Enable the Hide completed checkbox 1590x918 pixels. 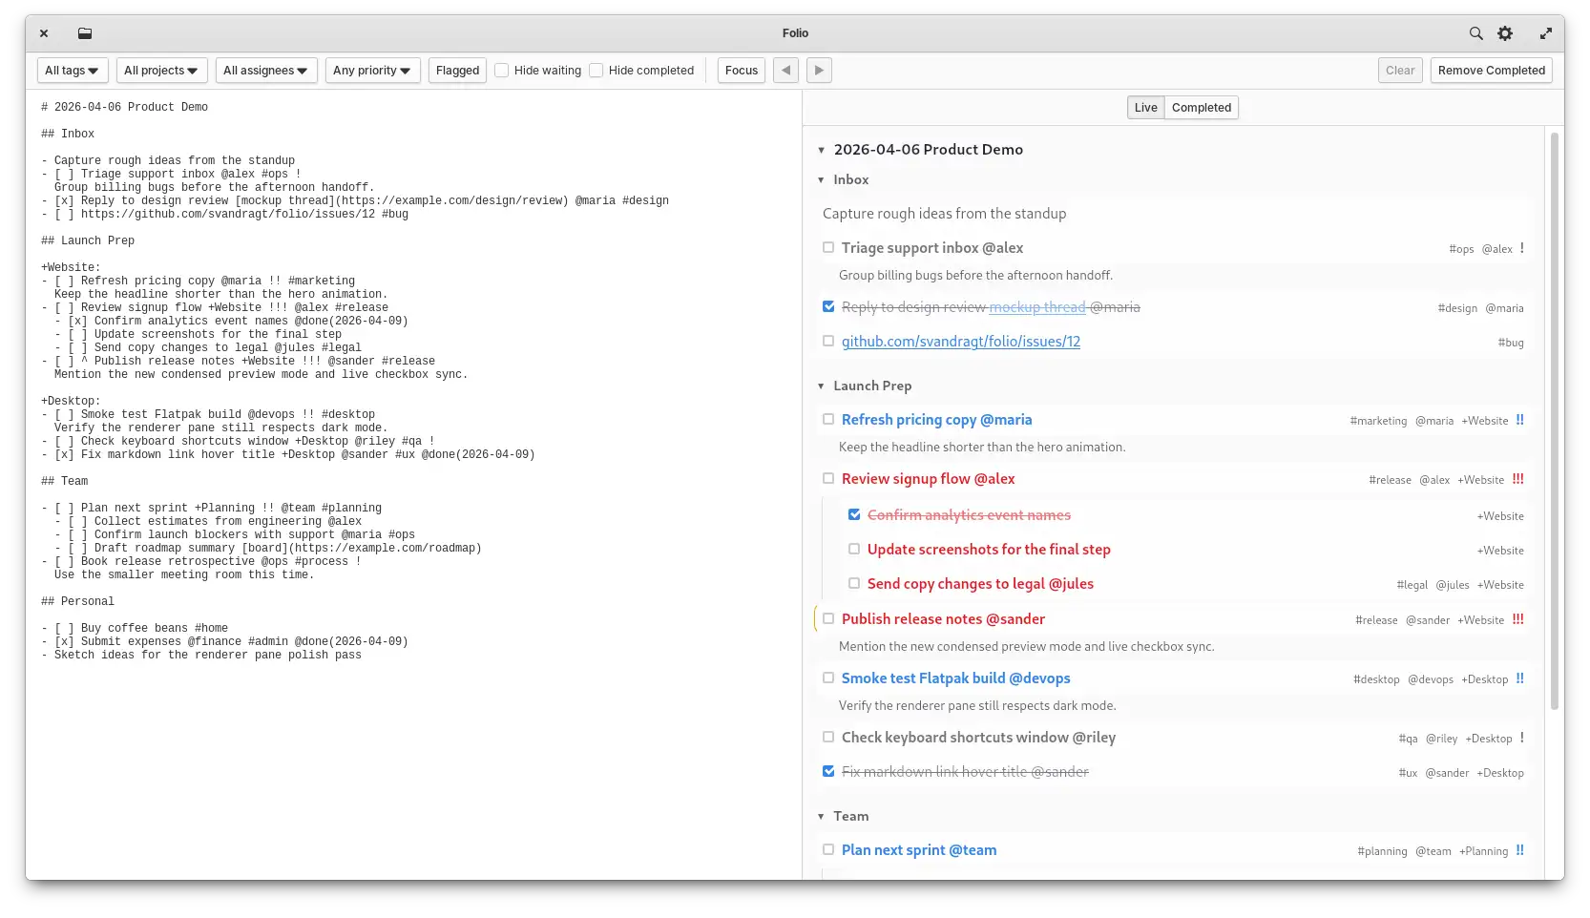596,71
